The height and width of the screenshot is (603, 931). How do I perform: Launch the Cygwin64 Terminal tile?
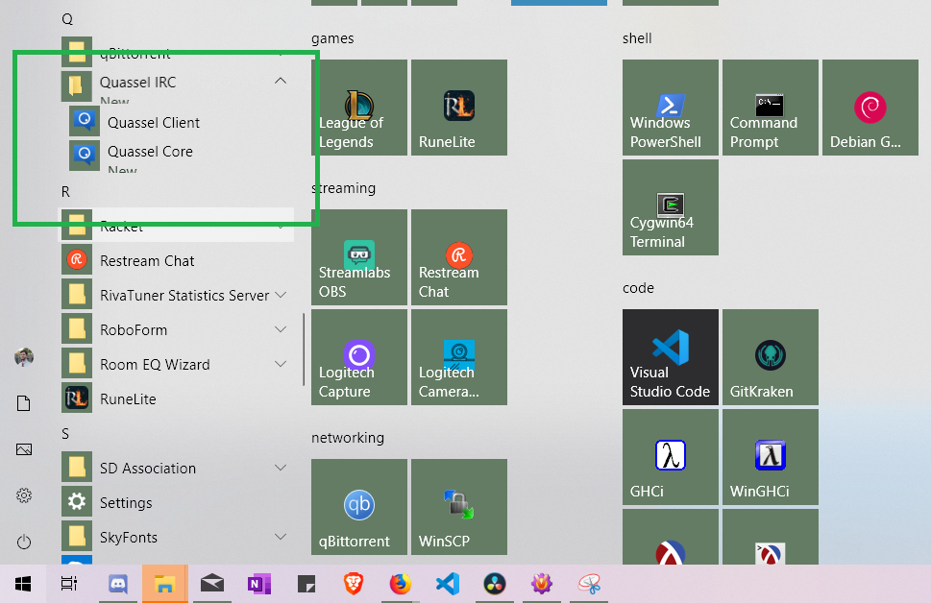[x=671, y=207]
